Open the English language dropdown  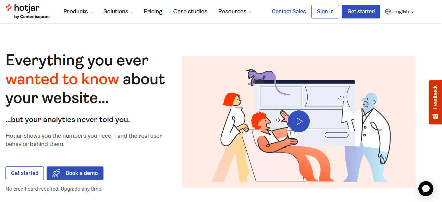point(400,12)
